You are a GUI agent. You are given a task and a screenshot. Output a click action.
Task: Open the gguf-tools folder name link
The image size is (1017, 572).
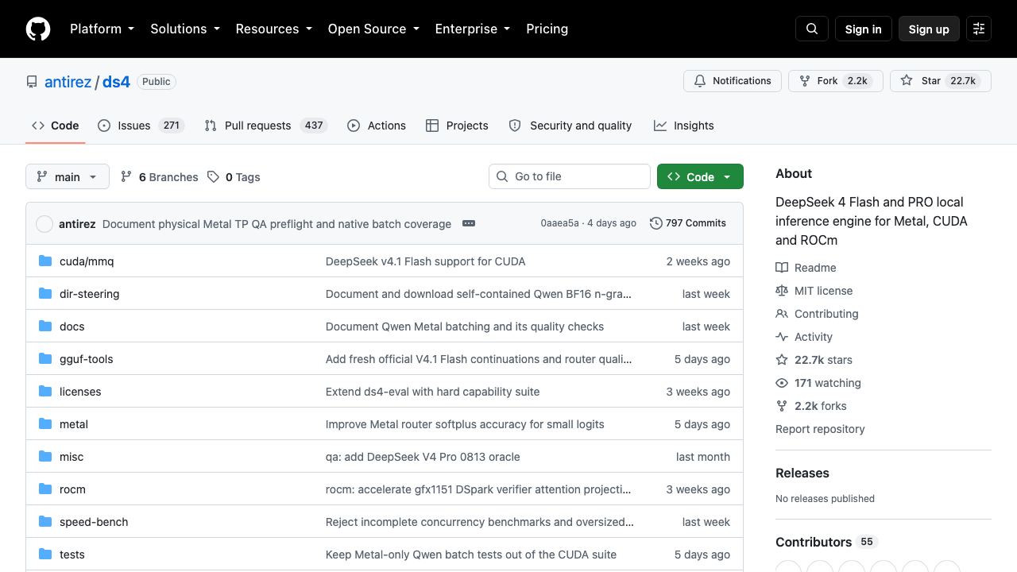[x=86, y=359]
